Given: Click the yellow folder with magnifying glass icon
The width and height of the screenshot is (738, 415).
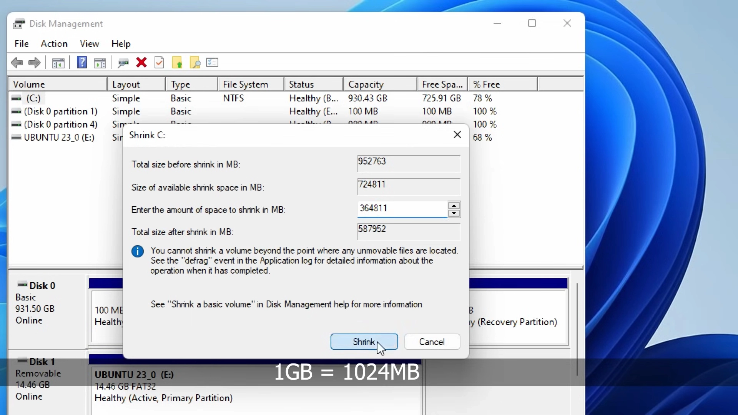Looking at the screenshot, I should 195,63.
